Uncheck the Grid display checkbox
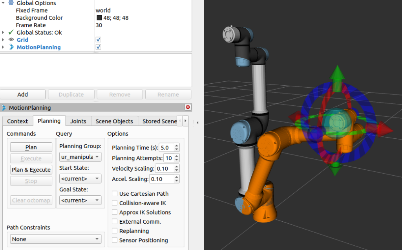The height and width of the screenshot is (250, 402). [x=99, y=40]
